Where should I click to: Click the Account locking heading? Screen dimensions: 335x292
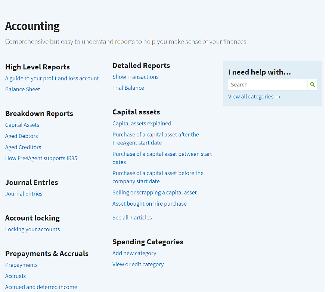click(x=32, y=218)
